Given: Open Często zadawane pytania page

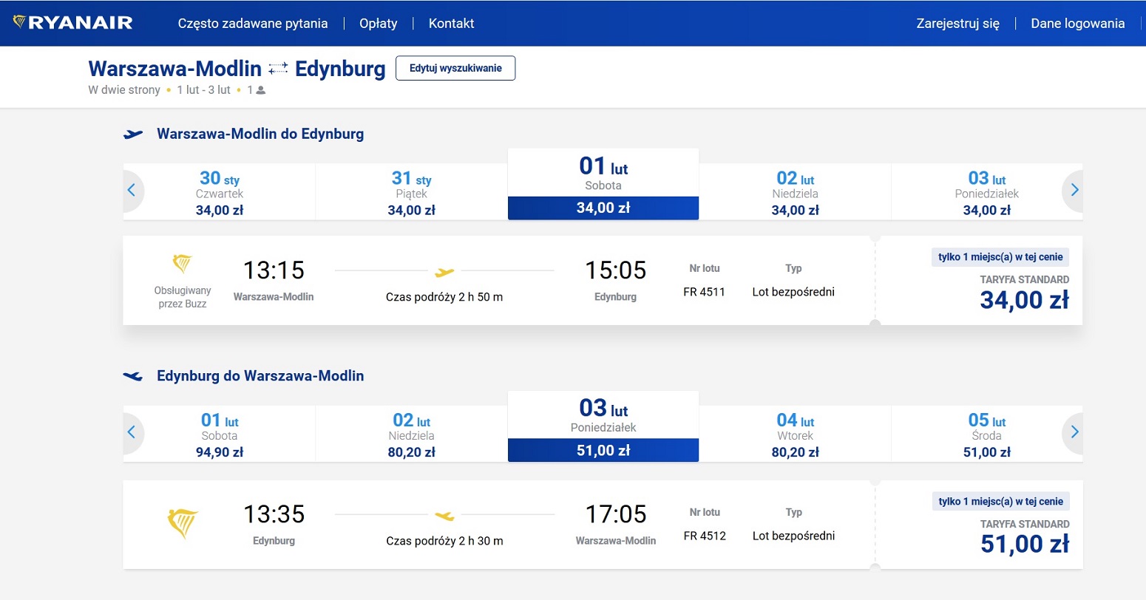Looking at the screenshot, I should [x=253, y=24].
